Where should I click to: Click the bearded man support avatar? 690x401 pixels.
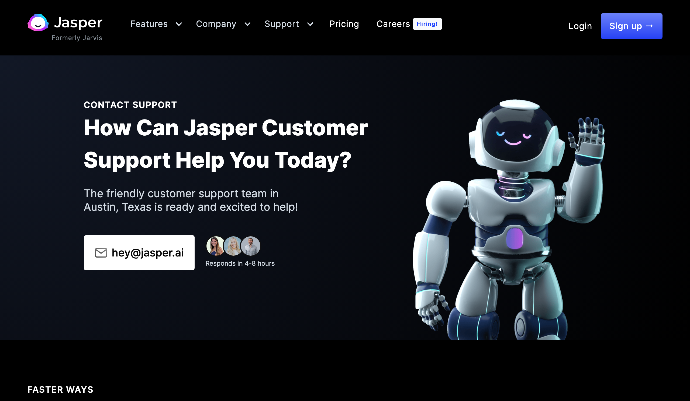tap(251, 246)
